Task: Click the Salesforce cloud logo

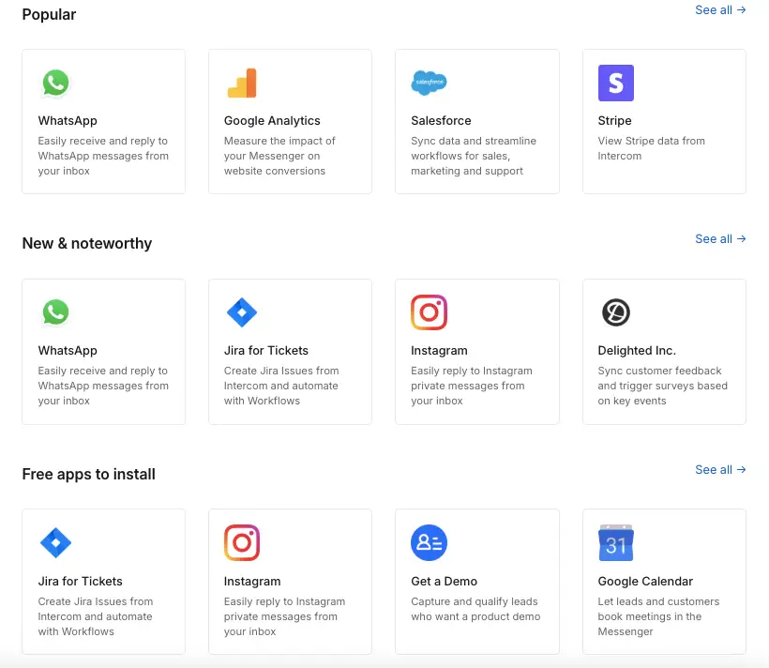Action: click(x=429, y=83)
